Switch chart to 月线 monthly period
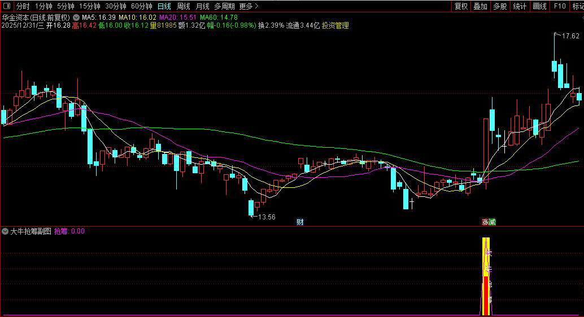 pos(202,7)
